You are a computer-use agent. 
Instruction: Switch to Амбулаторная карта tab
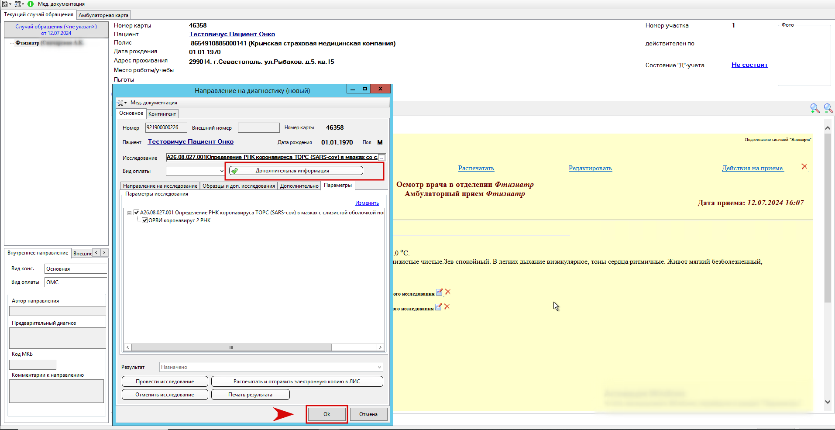[103, 15]
